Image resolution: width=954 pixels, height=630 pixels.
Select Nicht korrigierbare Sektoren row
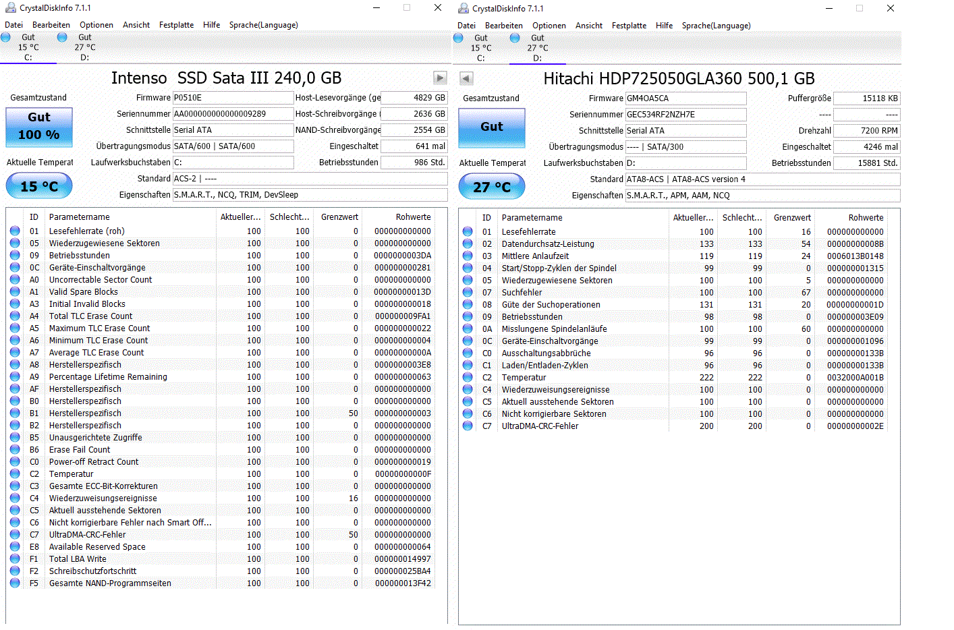tap(673, 414)
